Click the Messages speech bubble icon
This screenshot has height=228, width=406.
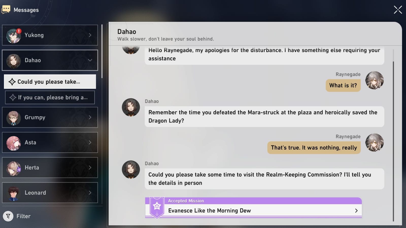click(x=6, y=10)
